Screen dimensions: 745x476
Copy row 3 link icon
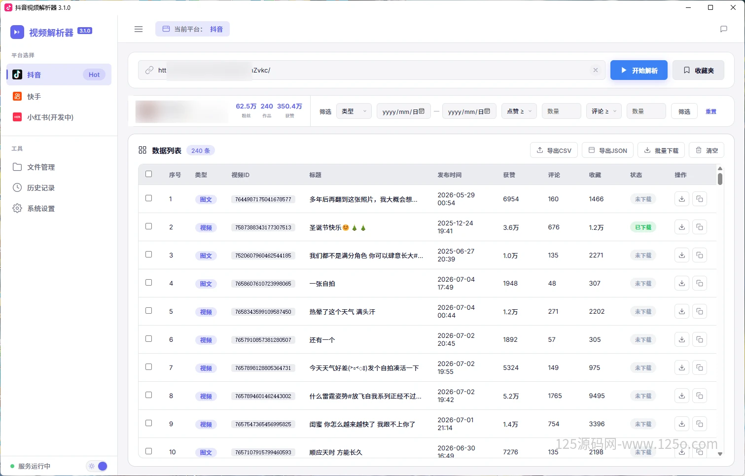700,256
